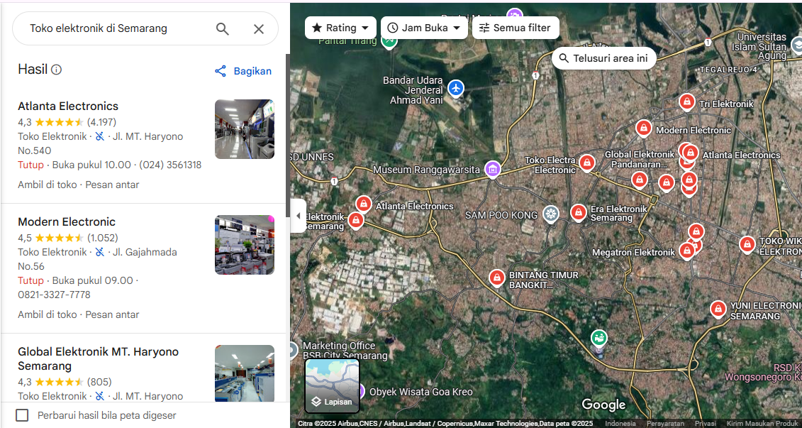Screen dimensions: 802x428
Task: View the Global Elektronik MT. Haryono photo
Action: click(x=245, y=374)
